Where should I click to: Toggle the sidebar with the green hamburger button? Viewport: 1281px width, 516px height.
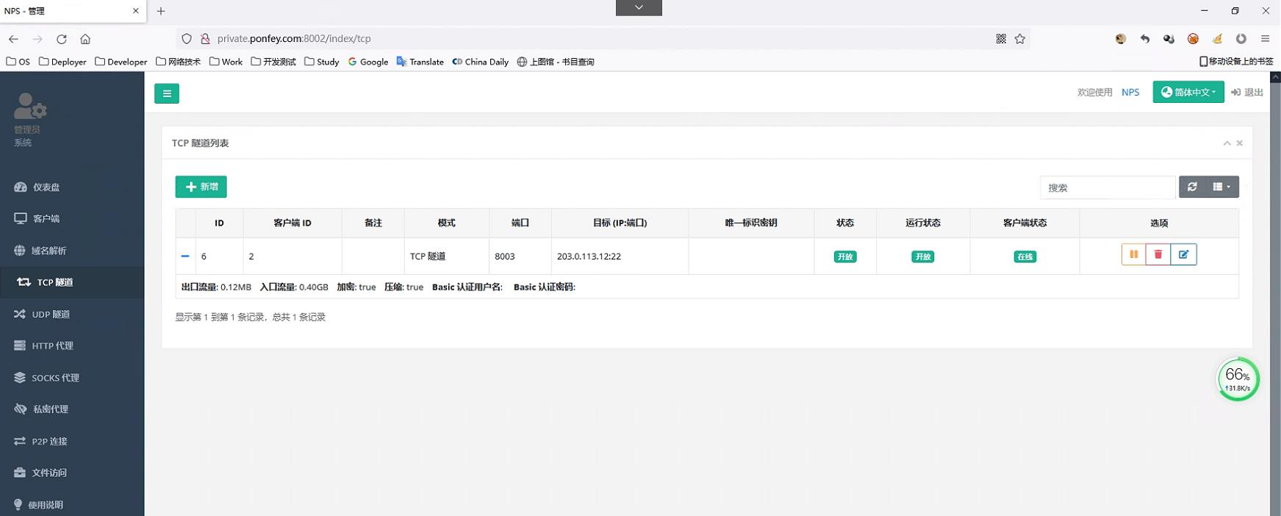[x=167, y=93]
